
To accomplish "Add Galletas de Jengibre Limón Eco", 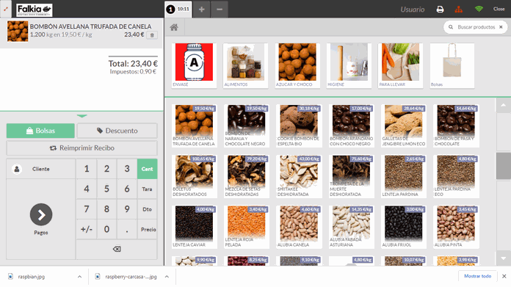I will point(404,126).
